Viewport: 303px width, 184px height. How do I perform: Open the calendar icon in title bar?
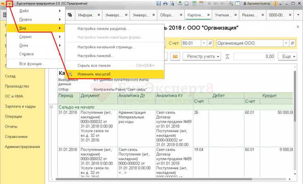201,4
